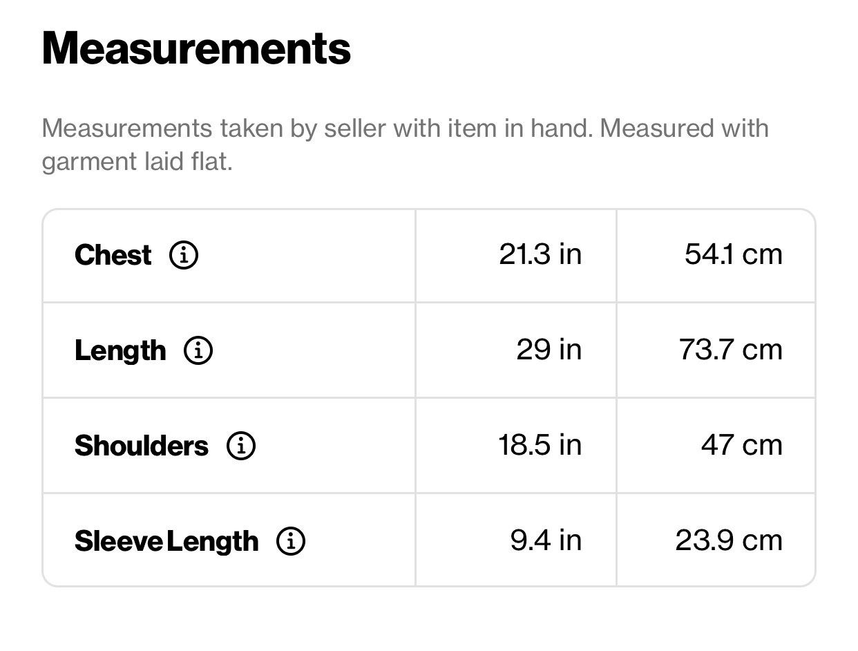Image resolution: width=858 pixels, height=651 pixels.
Task: Click the word 'Sleeve' in the last row
Action: pos(118,541)
